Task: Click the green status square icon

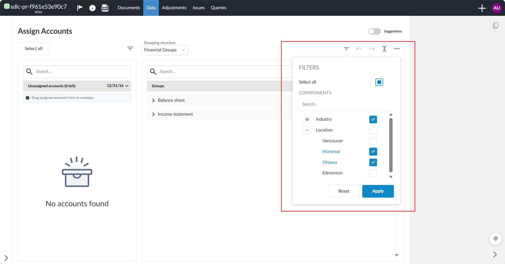Action: pyautogui.click(x=7, y=6)
